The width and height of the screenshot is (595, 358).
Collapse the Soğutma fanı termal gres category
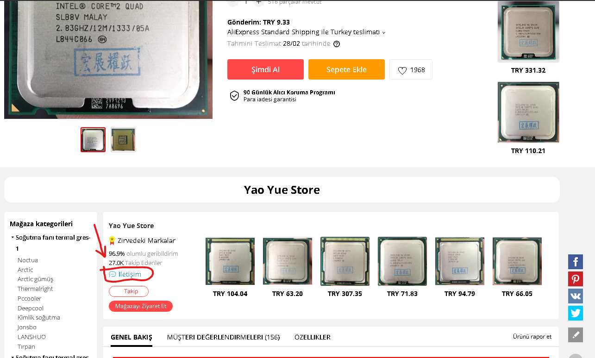tap(13, 238)
